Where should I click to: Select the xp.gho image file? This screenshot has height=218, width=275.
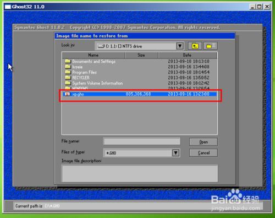pyautogui.click(x=140, y=94)
